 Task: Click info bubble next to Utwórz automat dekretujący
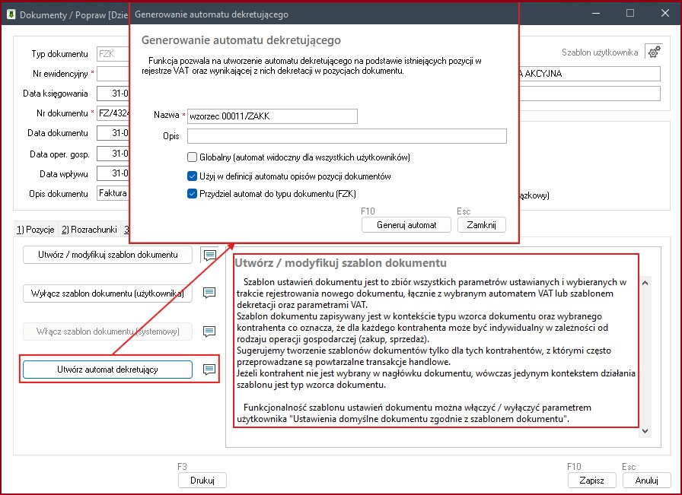209,370
